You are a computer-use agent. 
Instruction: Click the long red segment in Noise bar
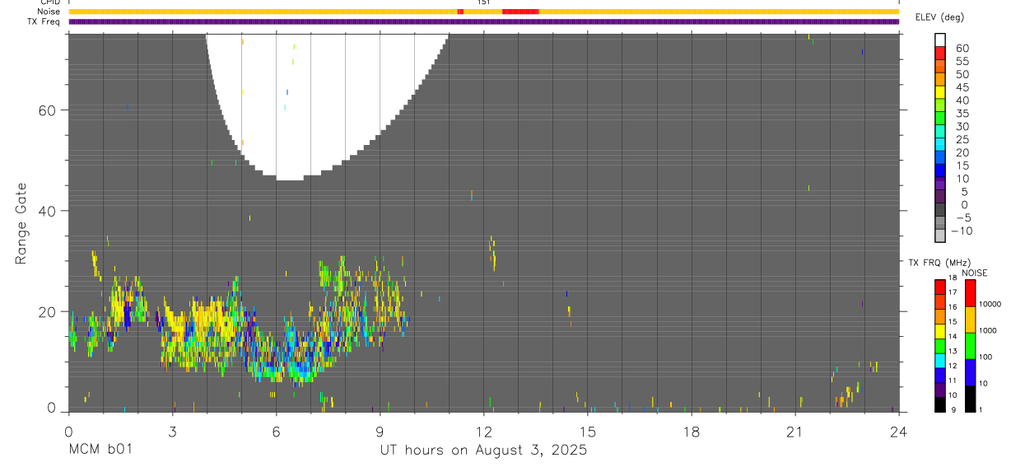point(520,12)
